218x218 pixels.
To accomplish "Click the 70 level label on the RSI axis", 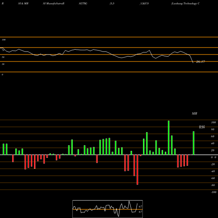I will coord(3,50).
